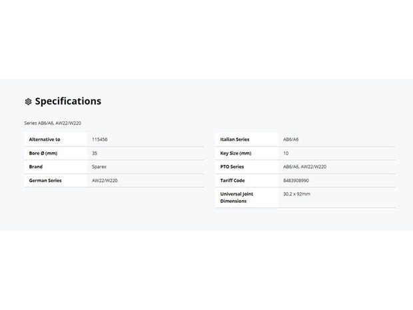Select the PTO Series value AB6/A6, AW22/W220
Viewport: 413px width, 310px height.
[x=304, y=167]
